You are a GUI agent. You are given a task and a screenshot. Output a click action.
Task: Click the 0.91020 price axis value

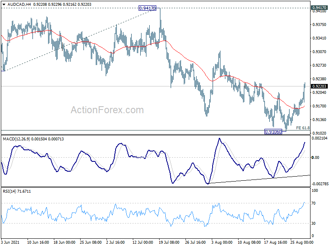click(x=320, y=133)
